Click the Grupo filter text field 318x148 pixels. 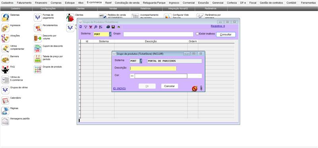(x=158, y=34)
